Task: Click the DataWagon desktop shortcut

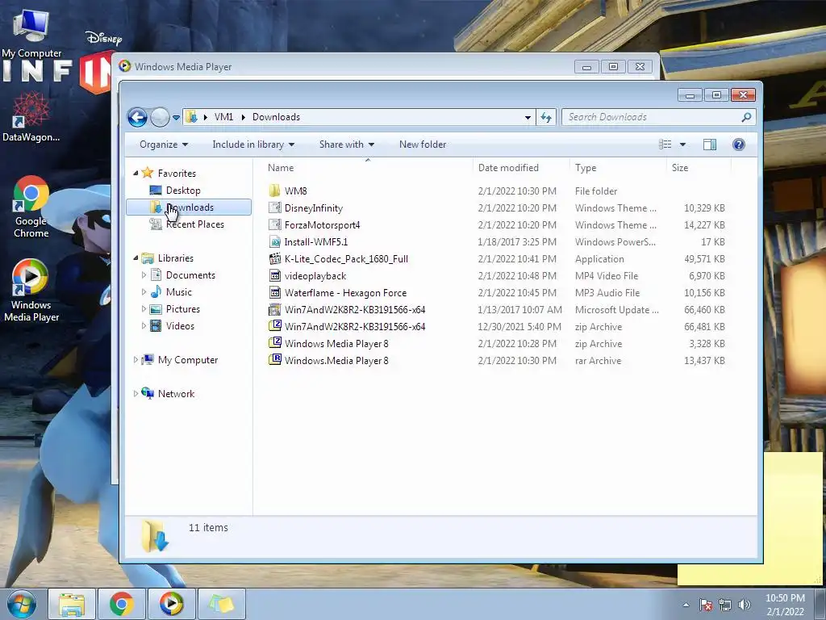Action: pyautogui.click(x=31, y=117)
